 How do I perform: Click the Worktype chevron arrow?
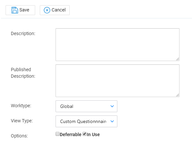[x=112, y=106]
